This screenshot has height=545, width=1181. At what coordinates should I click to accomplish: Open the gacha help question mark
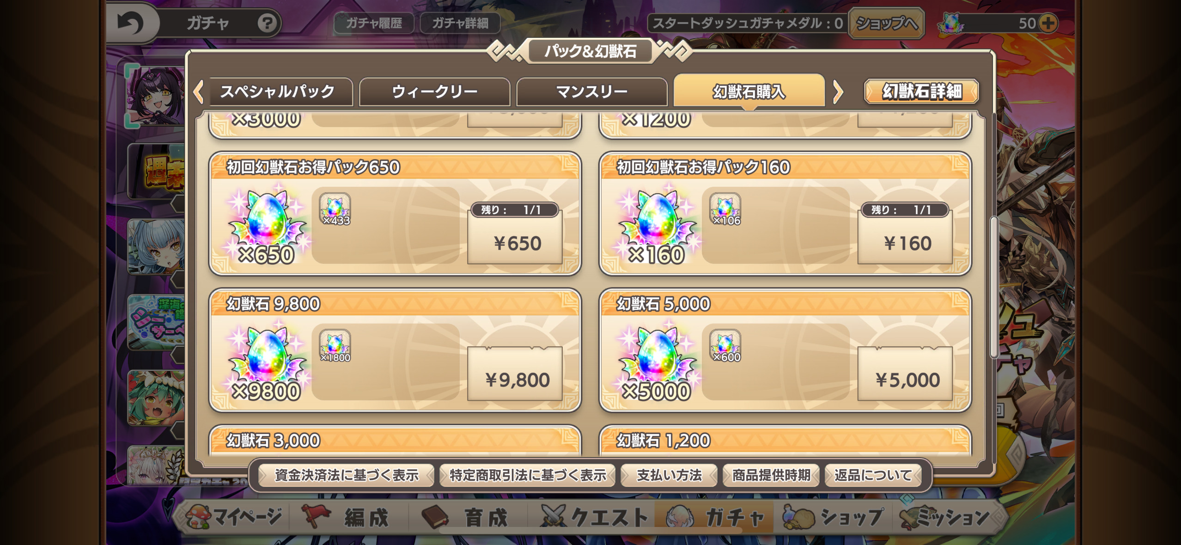coord(267,23)
